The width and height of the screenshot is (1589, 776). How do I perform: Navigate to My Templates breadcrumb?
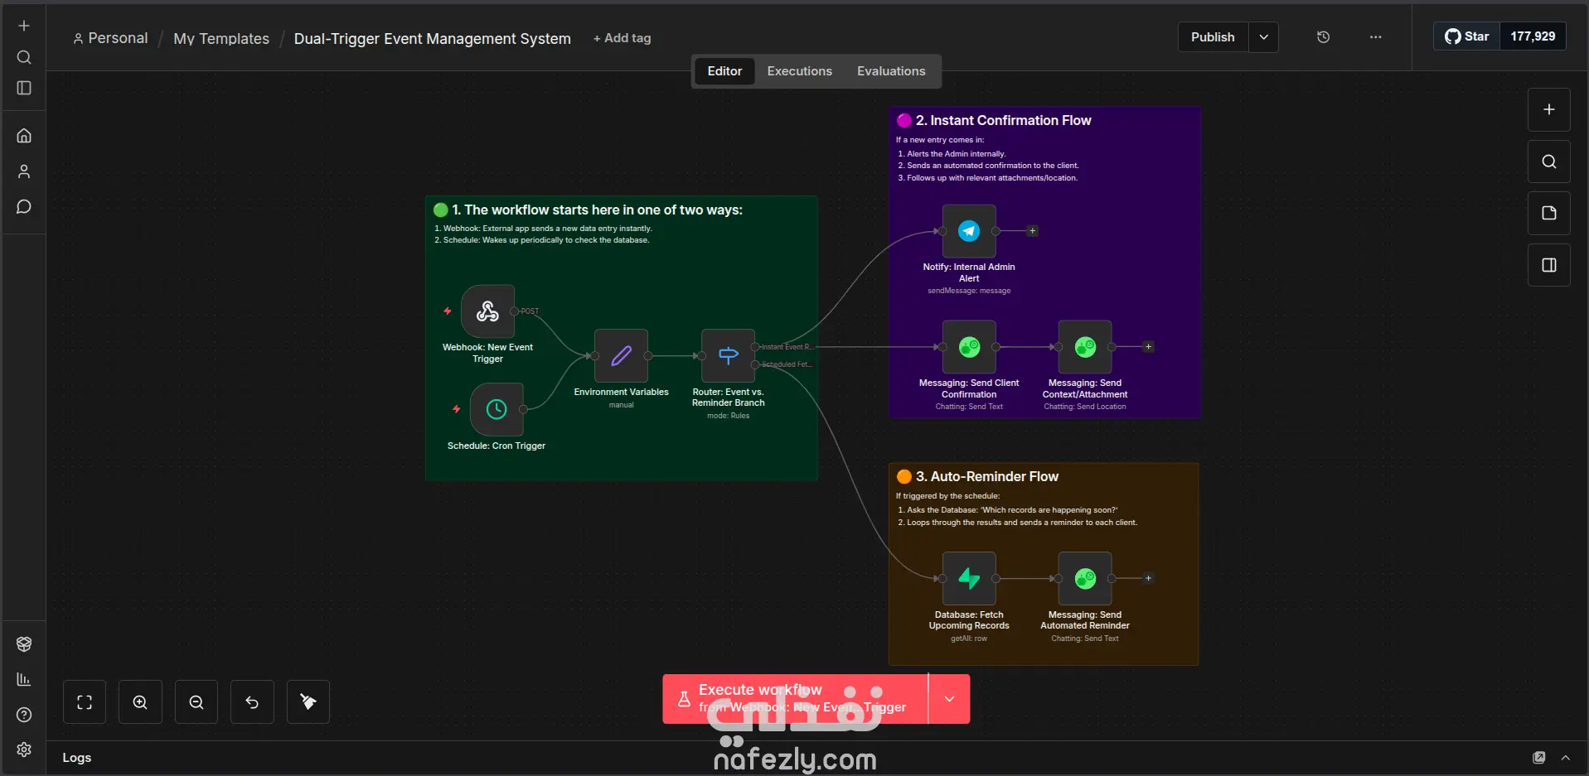pos(221,39)
